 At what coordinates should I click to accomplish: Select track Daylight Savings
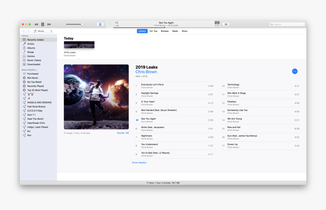click(174, 95)
